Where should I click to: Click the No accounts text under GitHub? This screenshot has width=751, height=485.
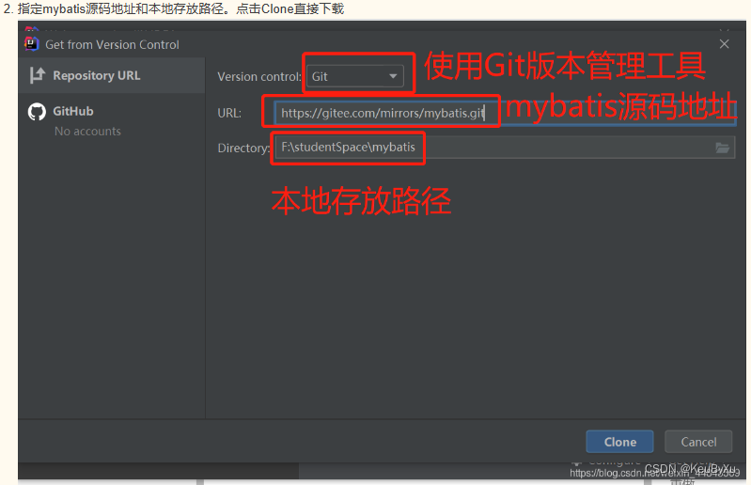[x=87, y=132]
